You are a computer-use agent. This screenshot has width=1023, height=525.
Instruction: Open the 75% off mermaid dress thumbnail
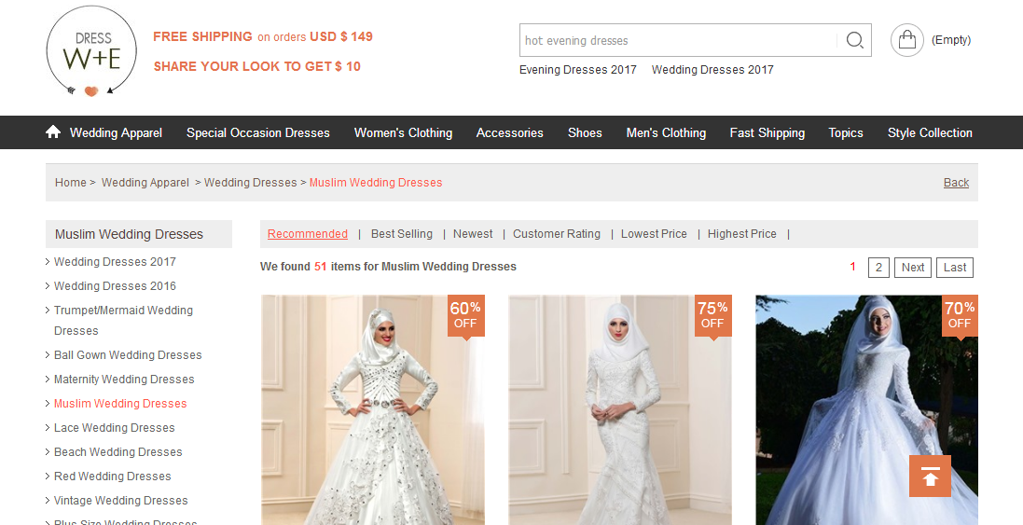tap(620, 410)
